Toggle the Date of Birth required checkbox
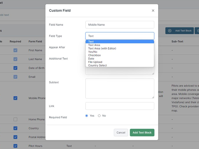199x149 pixels. click(15, 68)
